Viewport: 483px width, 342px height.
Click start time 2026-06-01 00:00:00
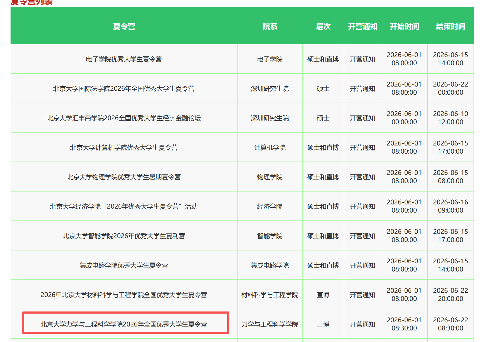404,118
